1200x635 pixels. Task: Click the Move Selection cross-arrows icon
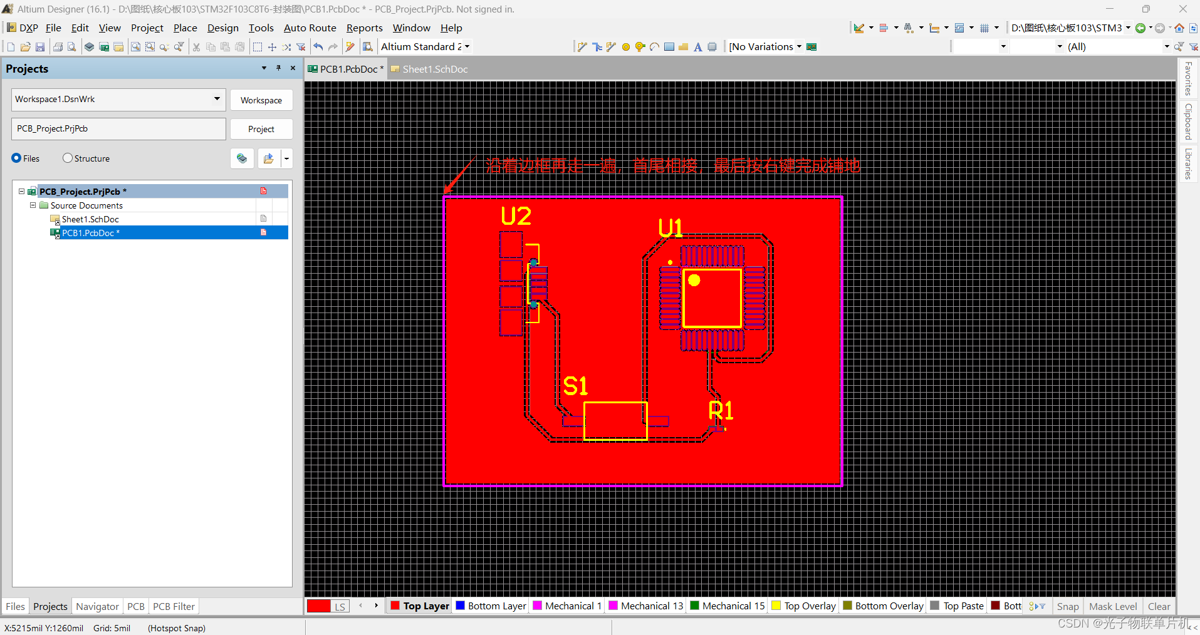click(272, 47)
